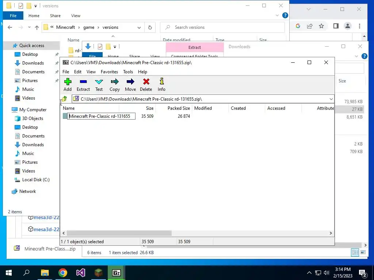Click the right arrow of 7-Zip scrollbar
This screenshot has height=280, width=374.
331,233
